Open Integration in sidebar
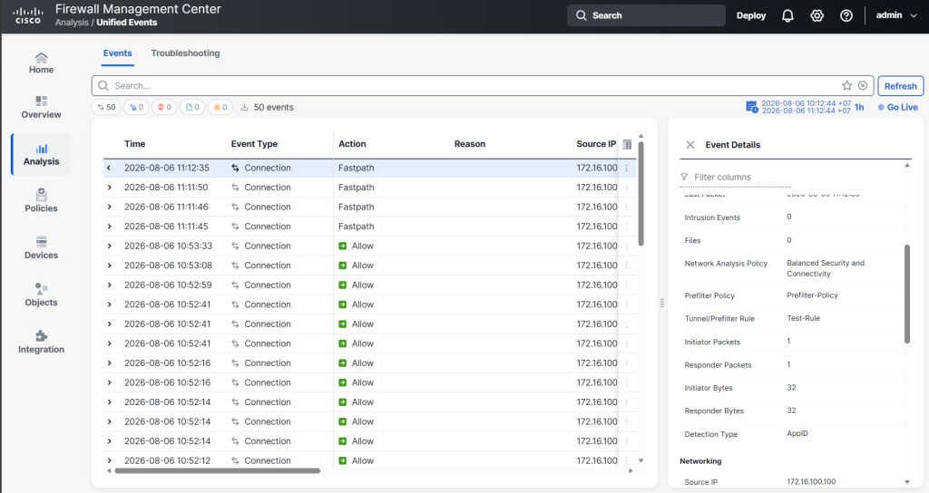The height and width of the screenshot is (493, 929). point(41,342)
